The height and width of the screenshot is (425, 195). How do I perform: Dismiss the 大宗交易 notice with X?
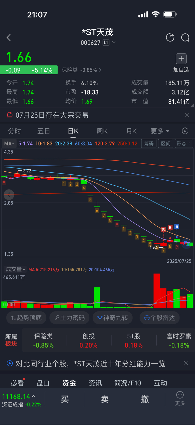(187, 115)
